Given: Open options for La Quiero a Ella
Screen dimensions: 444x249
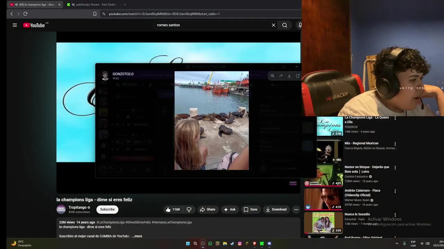Looking at the screenshot, I should tap(395, 118).
